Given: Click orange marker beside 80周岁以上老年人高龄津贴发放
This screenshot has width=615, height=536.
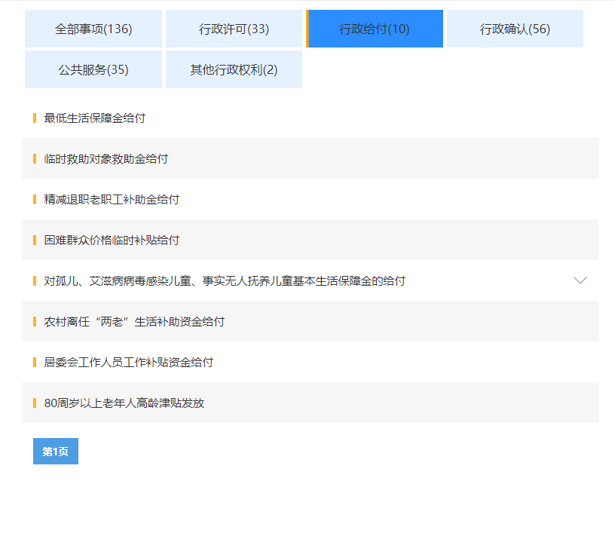Looking at the screenshot, I should 35,403.
